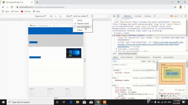Viewport: 188px width, 105px height.
Task: Select the inspect element picker icon
Action: (114, 16)
